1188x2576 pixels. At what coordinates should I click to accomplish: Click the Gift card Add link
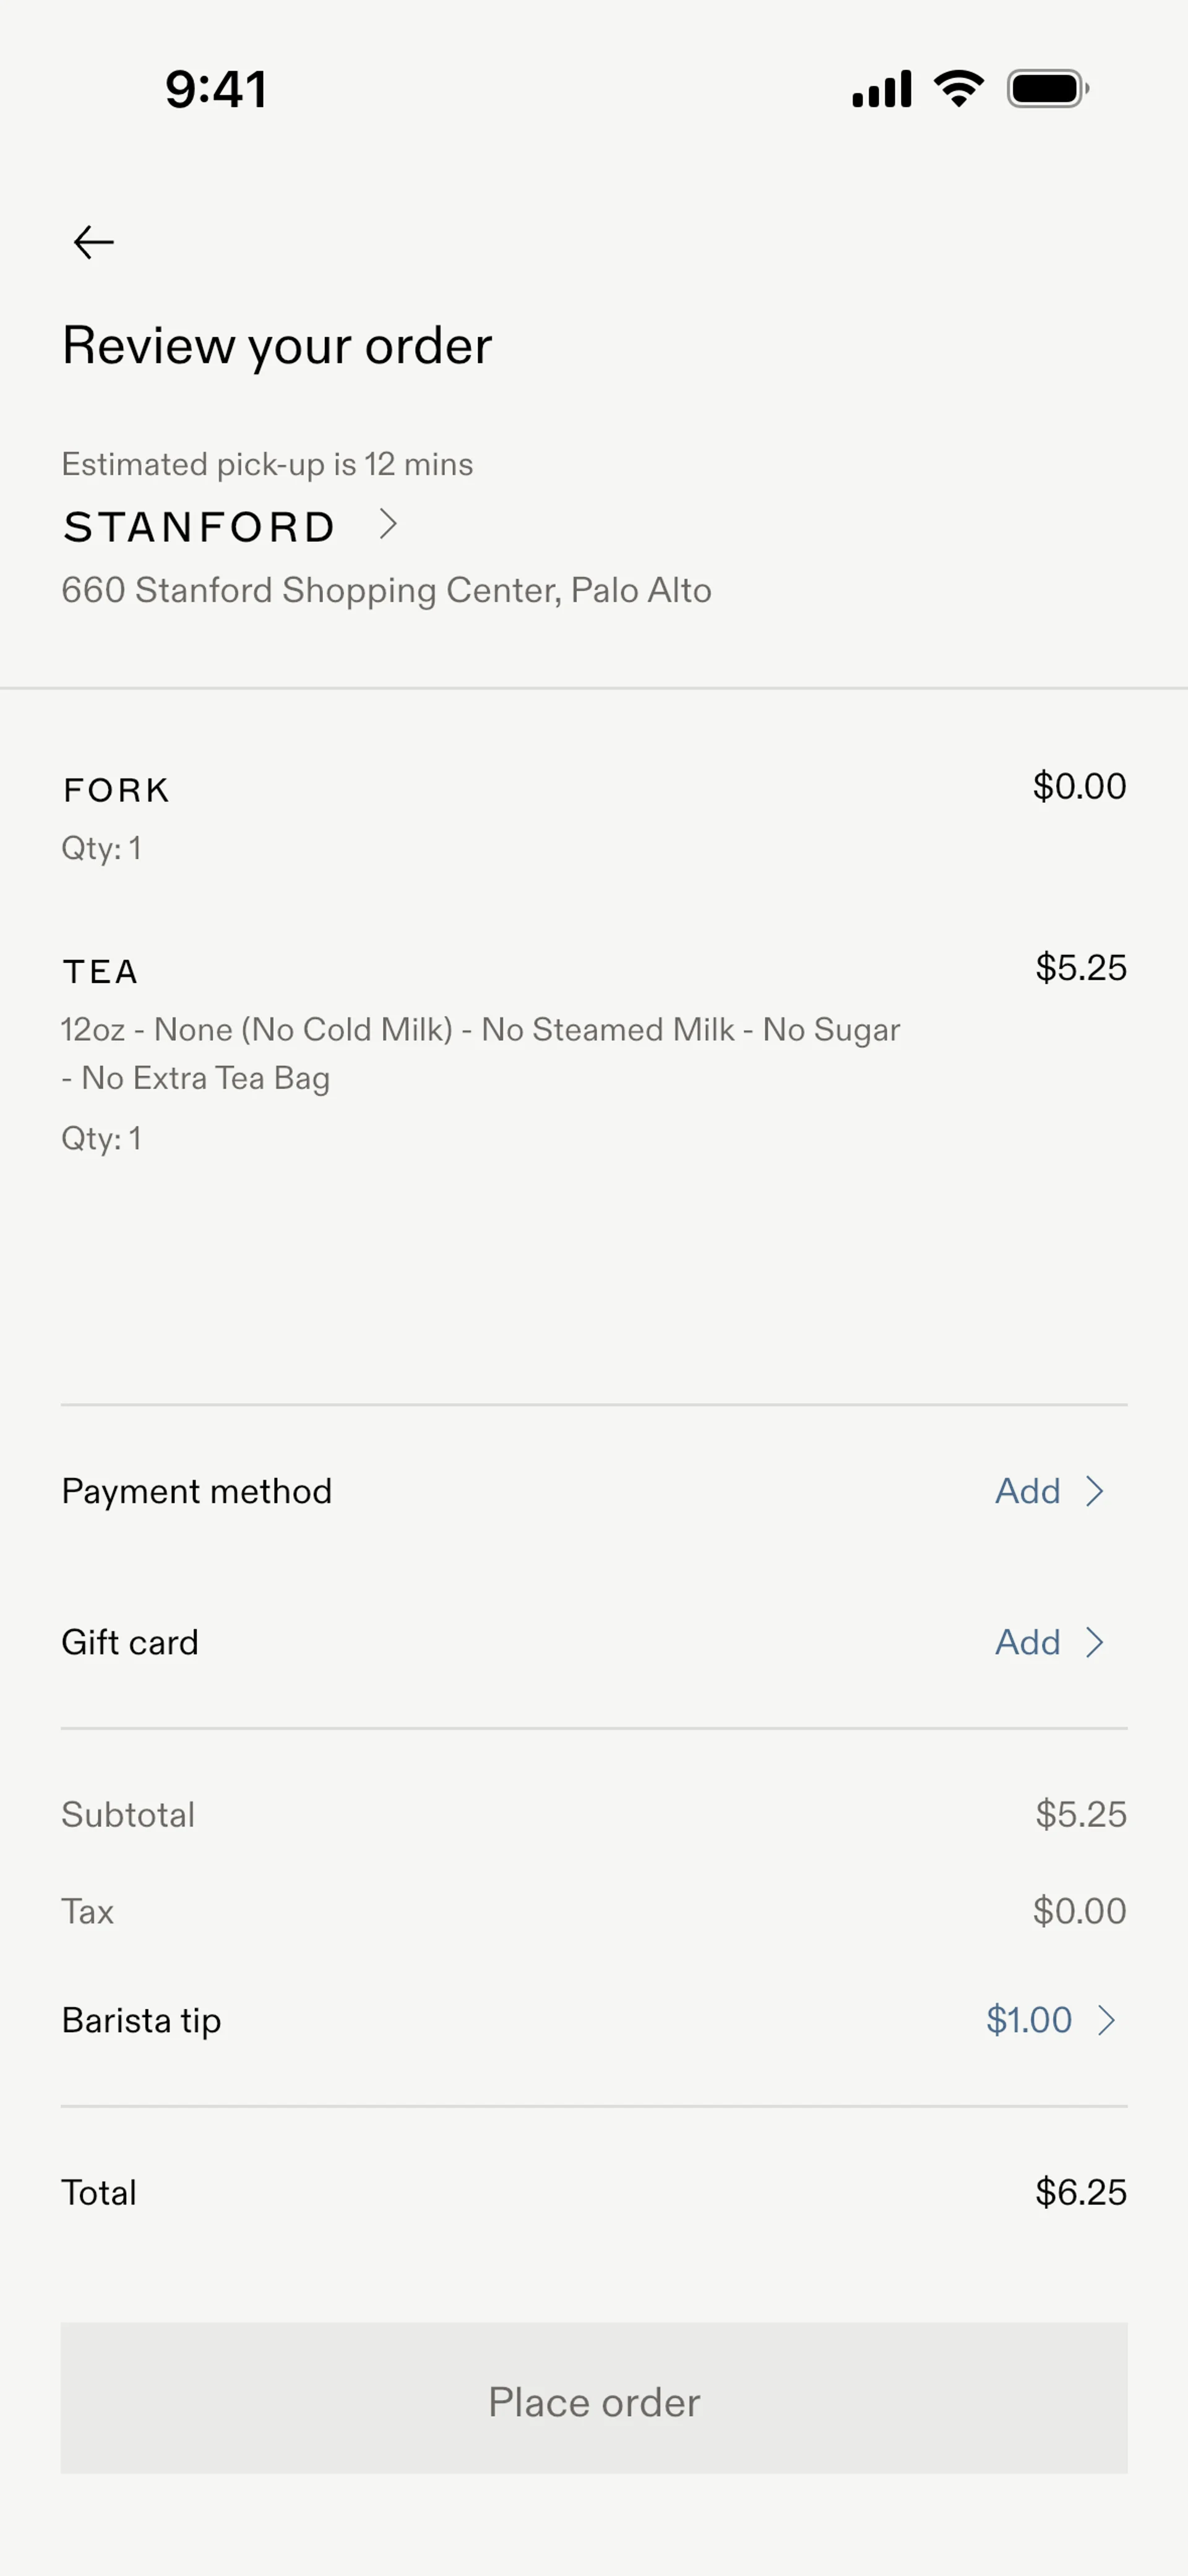[x=1027, y=1642]
